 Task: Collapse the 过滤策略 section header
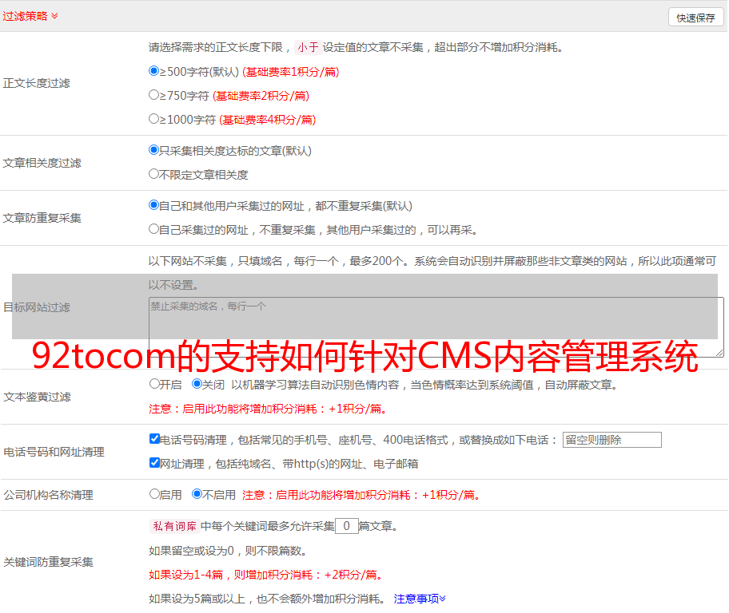(x=30, y=16)
